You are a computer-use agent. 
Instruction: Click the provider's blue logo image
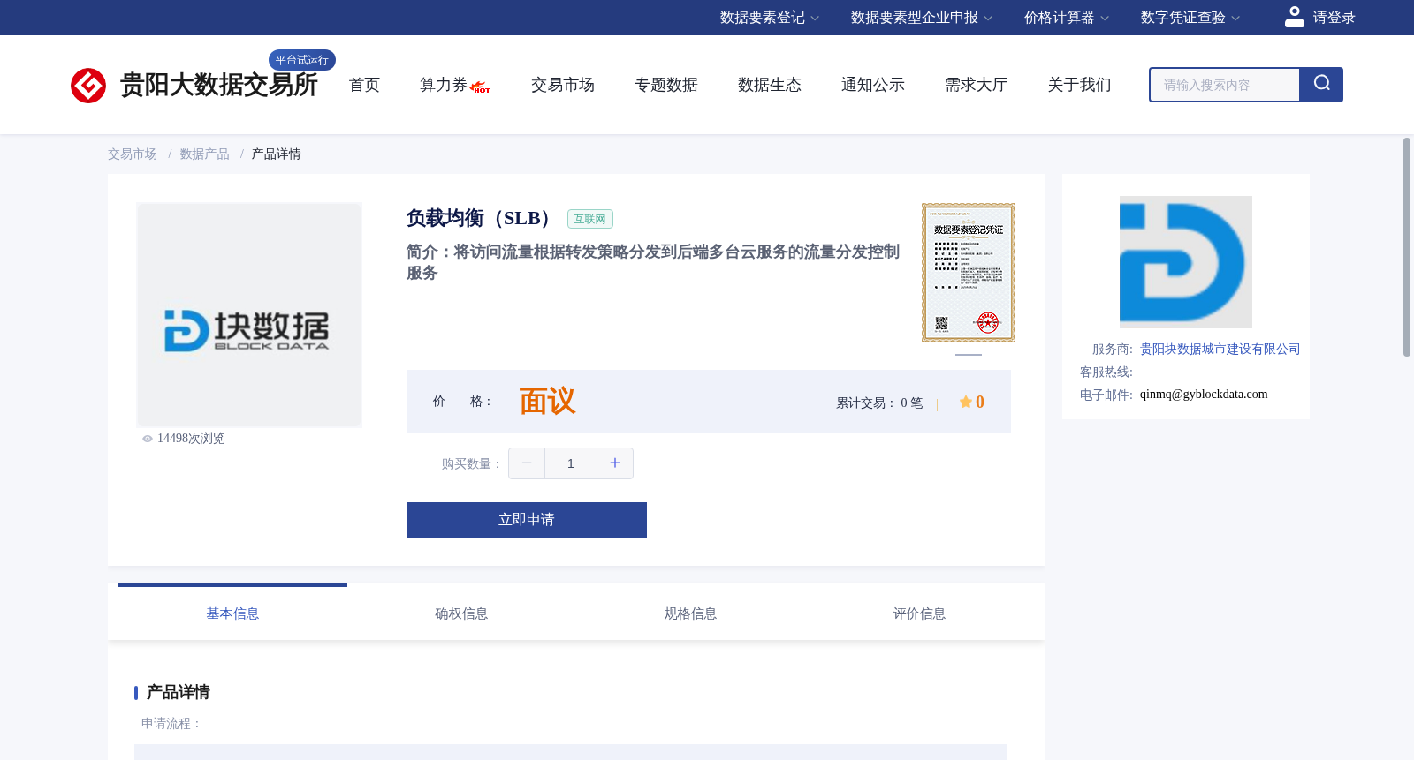1186,262
